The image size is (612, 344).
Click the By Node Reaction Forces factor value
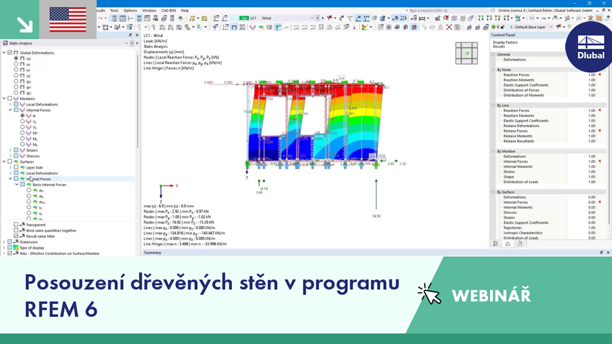tap(592, 75)
